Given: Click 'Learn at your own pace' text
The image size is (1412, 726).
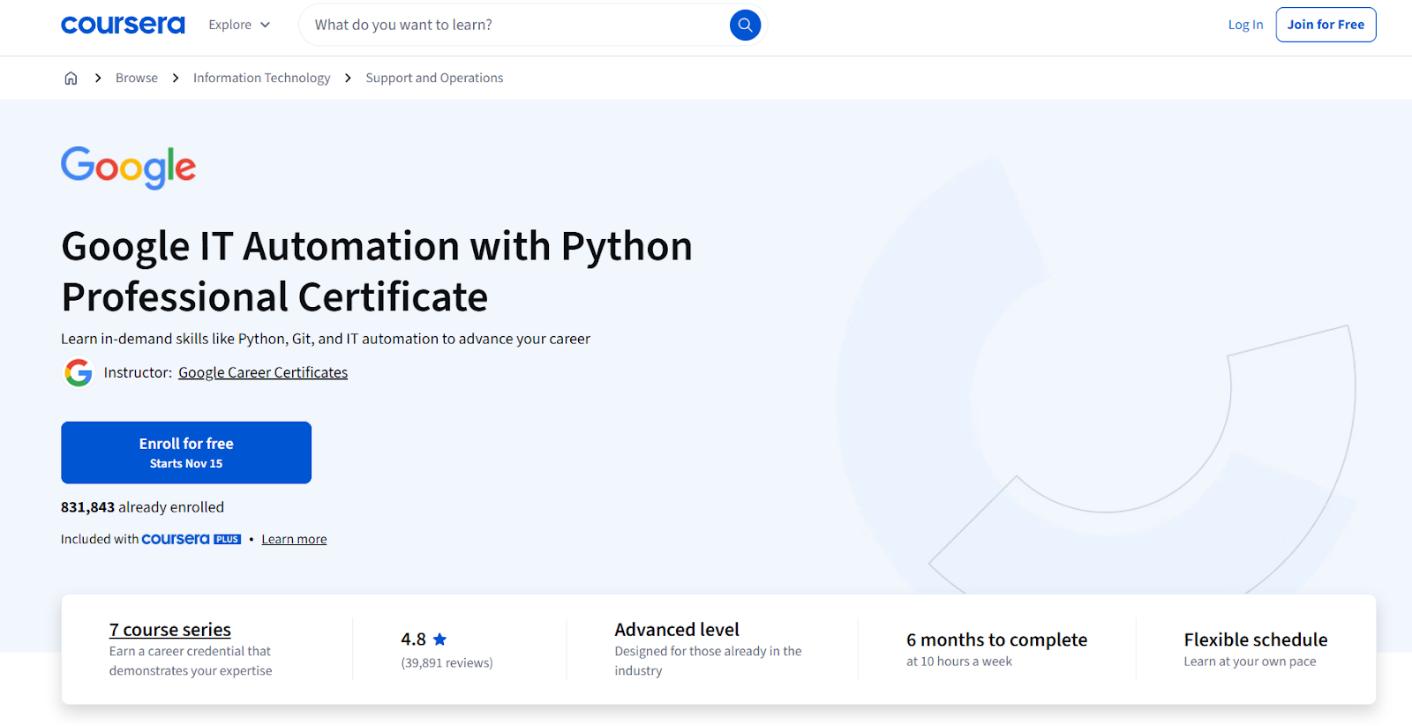Looking at the screenshot, I should [1250, 662].
